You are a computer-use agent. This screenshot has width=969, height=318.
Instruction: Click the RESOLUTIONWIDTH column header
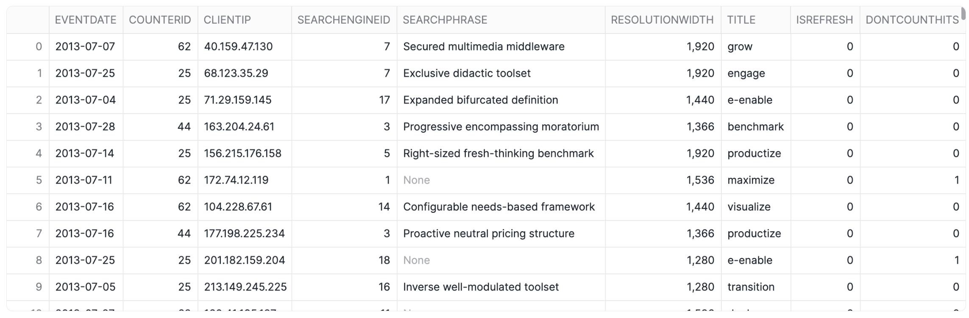[662, 20]
